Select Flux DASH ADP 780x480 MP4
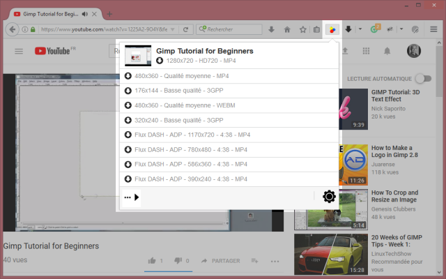Viewport: 446px width, 279px height. (x=229, y=150)
